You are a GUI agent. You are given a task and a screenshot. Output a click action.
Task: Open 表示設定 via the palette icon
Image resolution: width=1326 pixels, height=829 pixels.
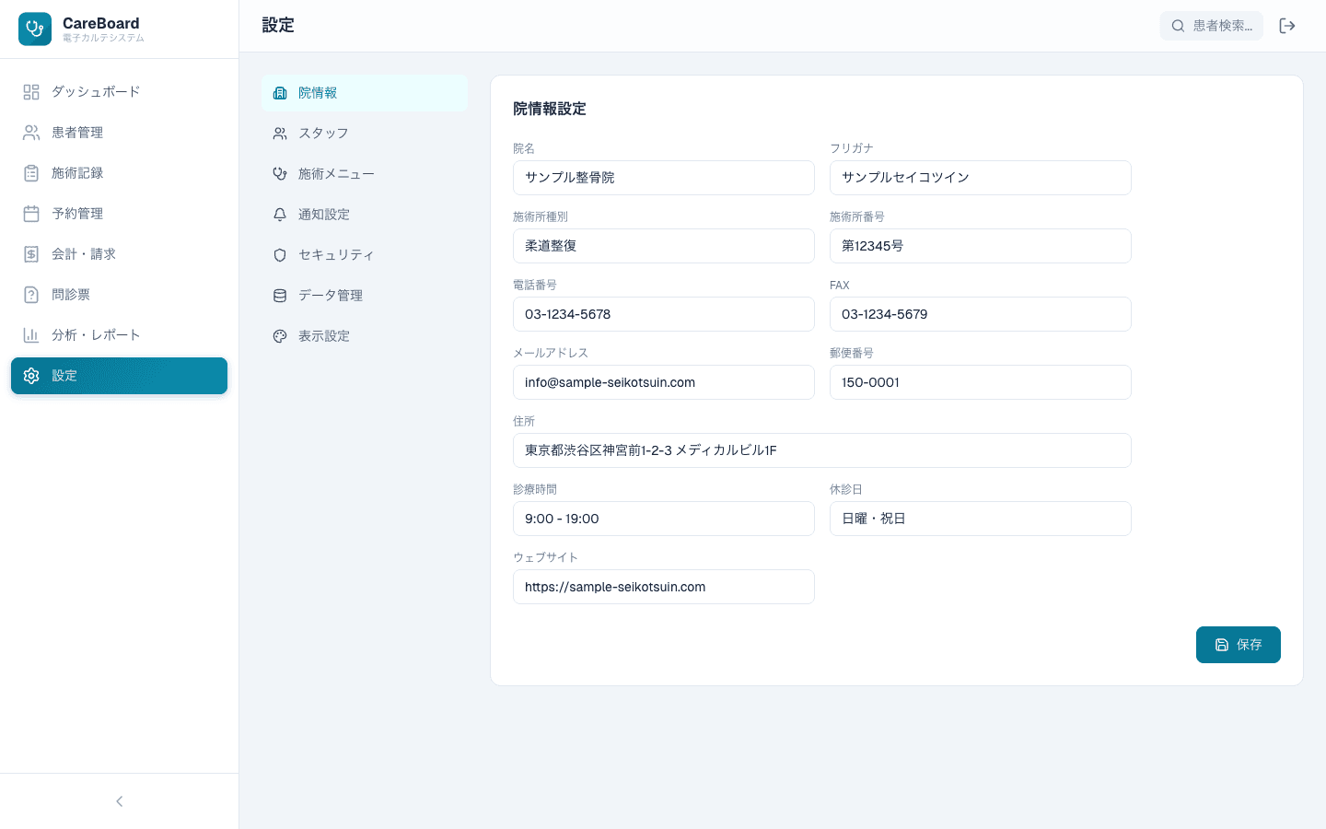coord(279,335)
